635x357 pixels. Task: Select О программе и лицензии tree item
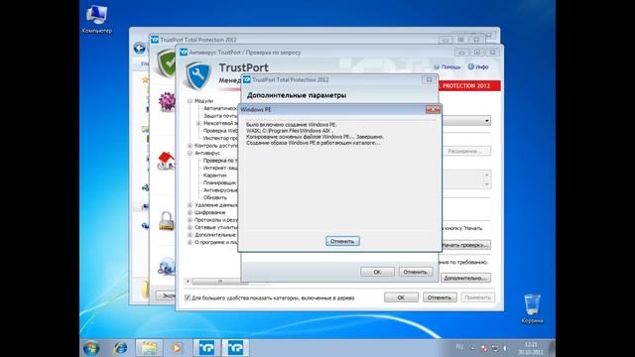pyautogui.click(x=216, y=242)
